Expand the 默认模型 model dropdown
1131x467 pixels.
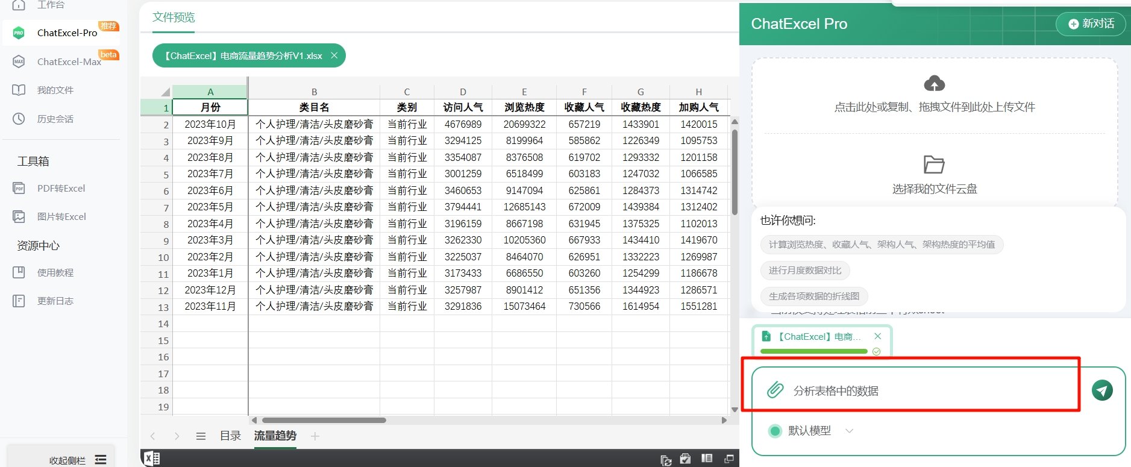(x=848, y=430)
